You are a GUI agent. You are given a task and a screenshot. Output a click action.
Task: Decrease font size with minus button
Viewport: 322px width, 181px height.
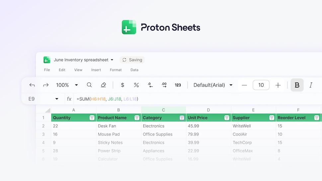click(244, 85)
